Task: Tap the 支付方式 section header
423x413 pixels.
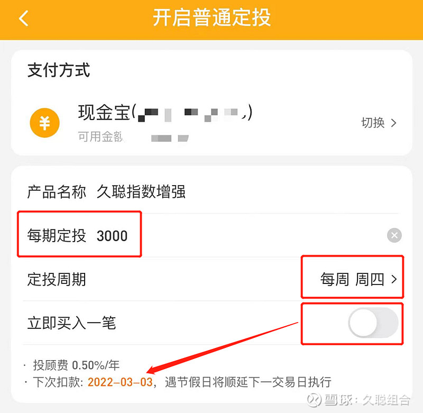Action: tap(59, 70)
